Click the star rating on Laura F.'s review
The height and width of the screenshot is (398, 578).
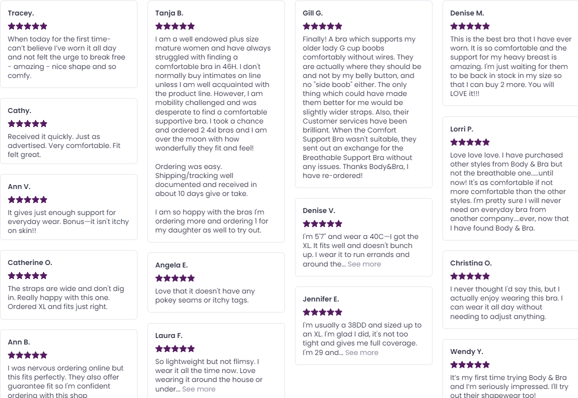coord(175,348)
